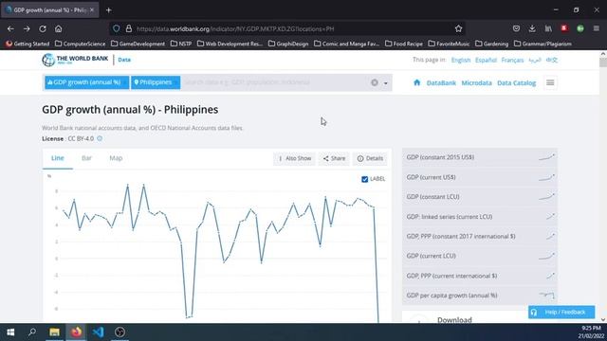The height and width of the screenshot is (341, 607).
Task: Clear the search filters with the x icon
Action: 375,82
